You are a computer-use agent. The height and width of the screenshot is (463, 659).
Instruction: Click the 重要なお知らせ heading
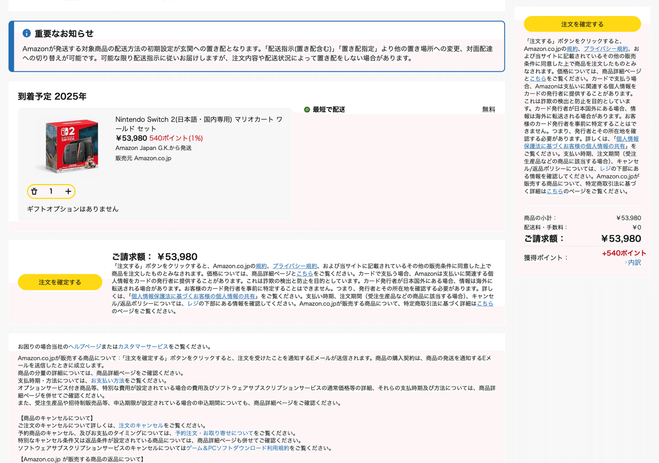click(x=64, y=34)
